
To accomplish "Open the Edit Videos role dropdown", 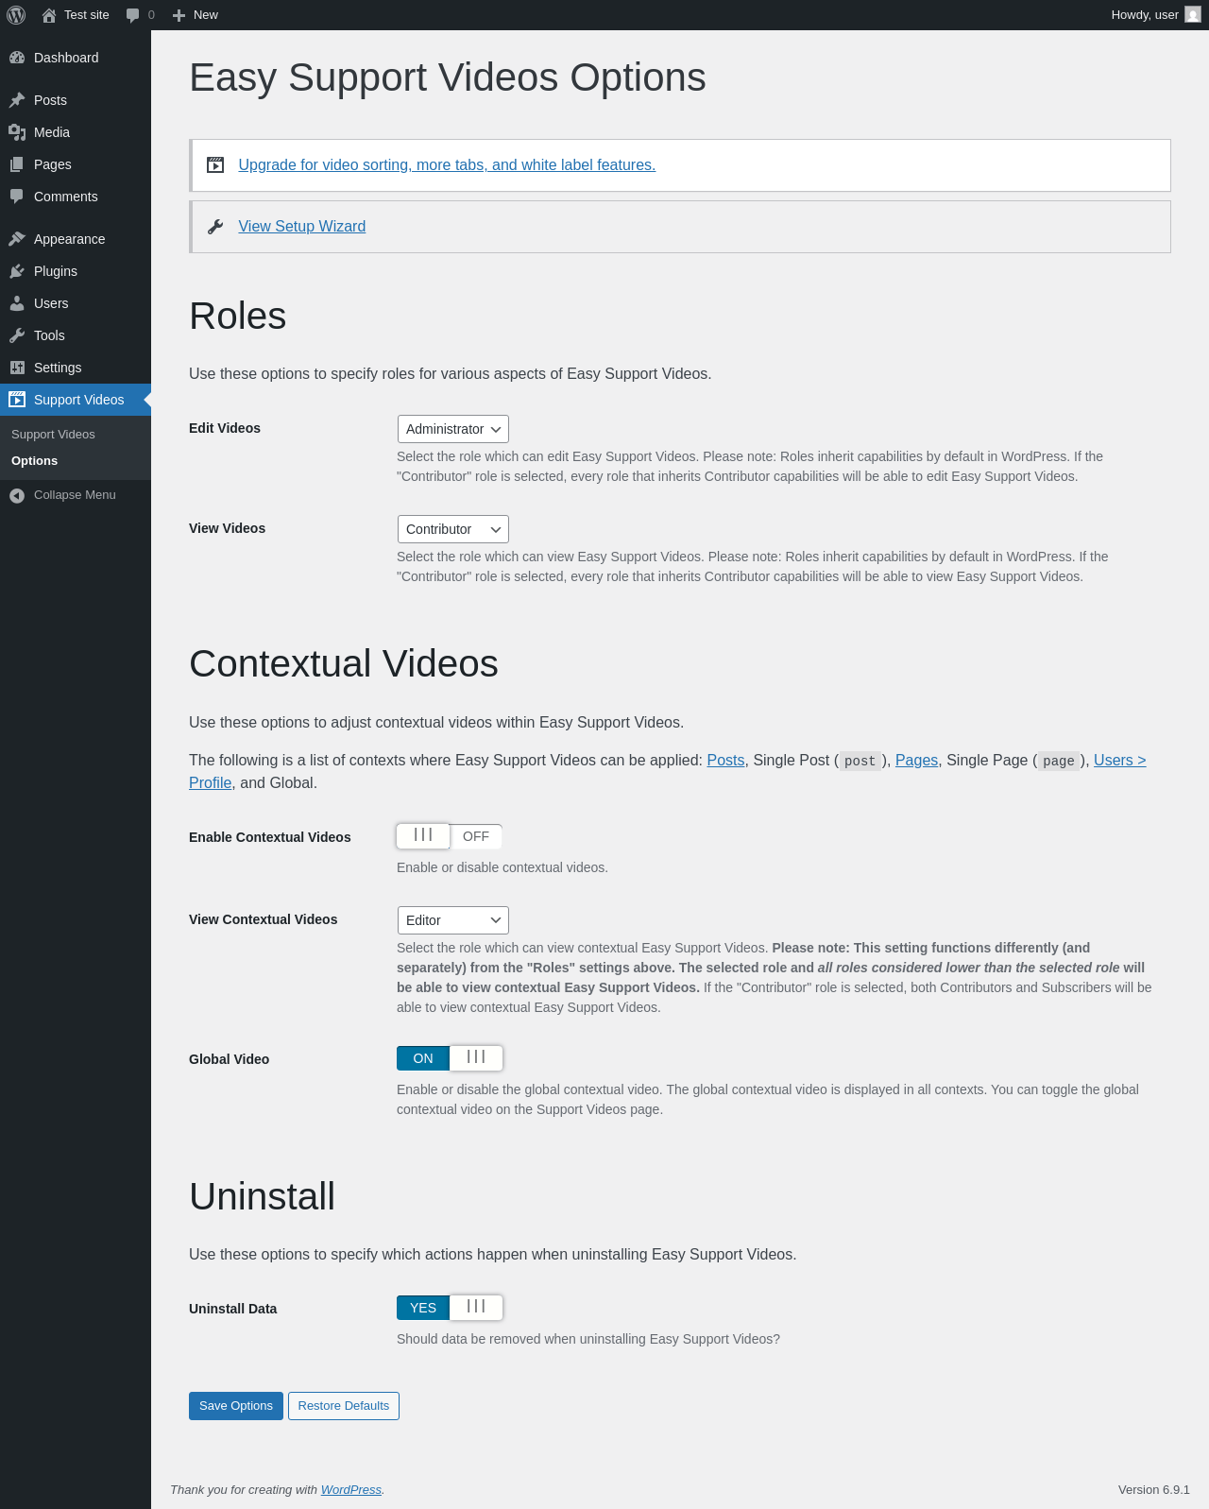I will pyautogui.click(x=453, y=429).
